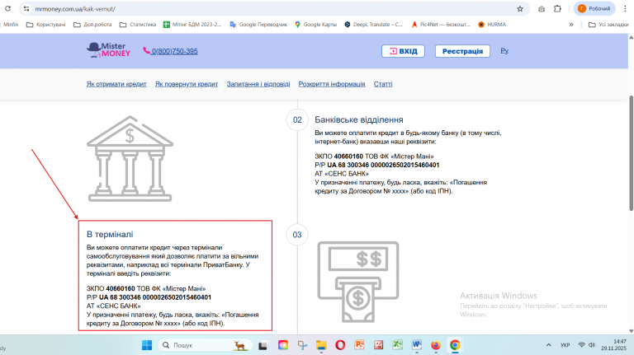Screen dimensions: 634x355
Task: Open the Windows Start menu
Action: click(147, 345)
